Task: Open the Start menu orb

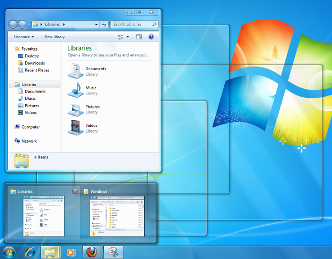Action: point(8,252)
